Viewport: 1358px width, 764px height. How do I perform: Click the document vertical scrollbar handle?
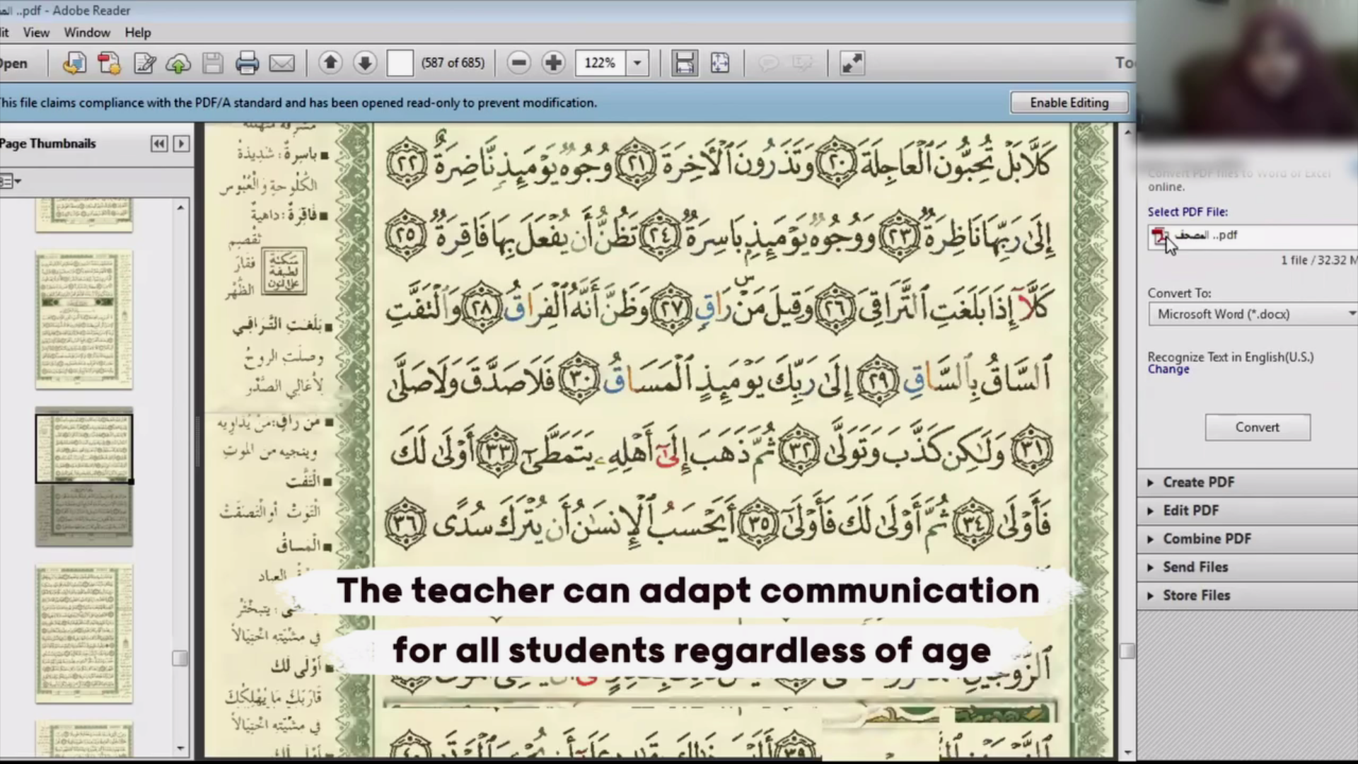tap(1127, 651)
